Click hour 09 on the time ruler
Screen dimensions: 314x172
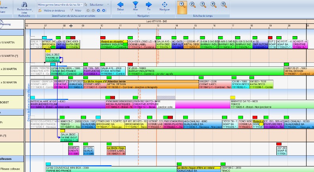[83, 26]
